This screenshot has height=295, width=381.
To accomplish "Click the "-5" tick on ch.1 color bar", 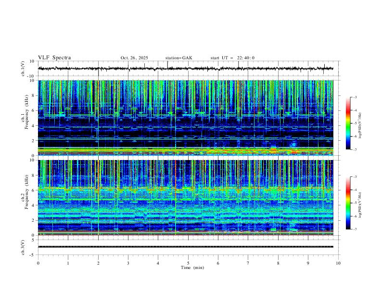I will 355,123.
